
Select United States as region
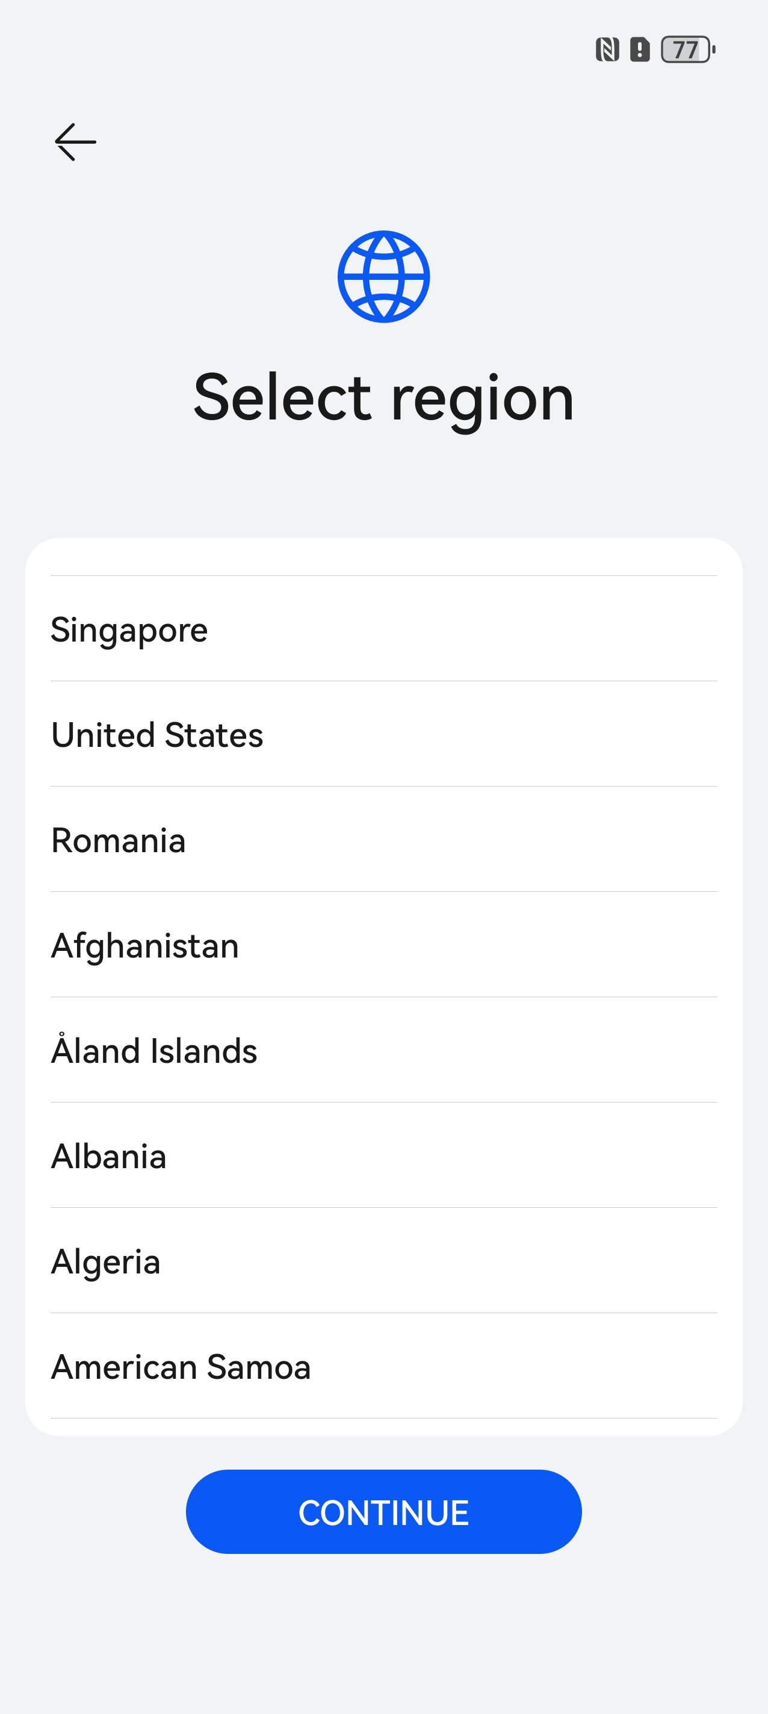pyautogui.click(x=383, y=735)
